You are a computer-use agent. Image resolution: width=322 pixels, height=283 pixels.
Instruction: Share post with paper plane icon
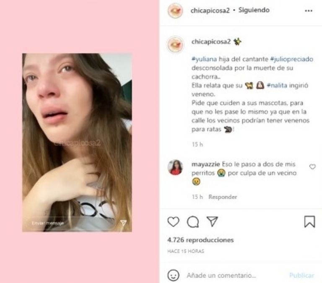(x=212, y=221)
